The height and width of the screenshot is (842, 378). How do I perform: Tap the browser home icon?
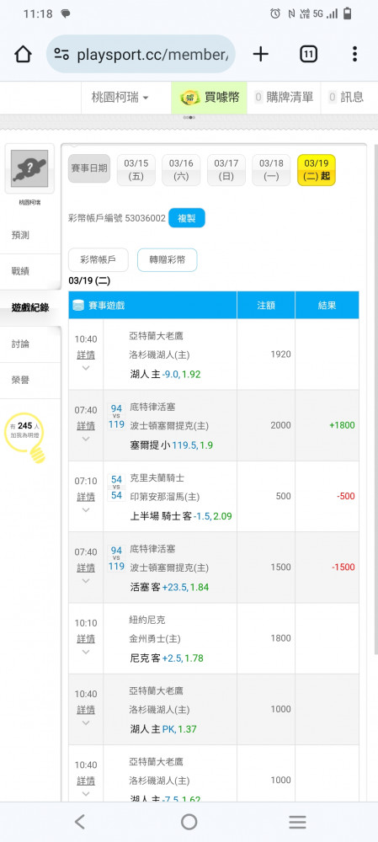point(23,54)
